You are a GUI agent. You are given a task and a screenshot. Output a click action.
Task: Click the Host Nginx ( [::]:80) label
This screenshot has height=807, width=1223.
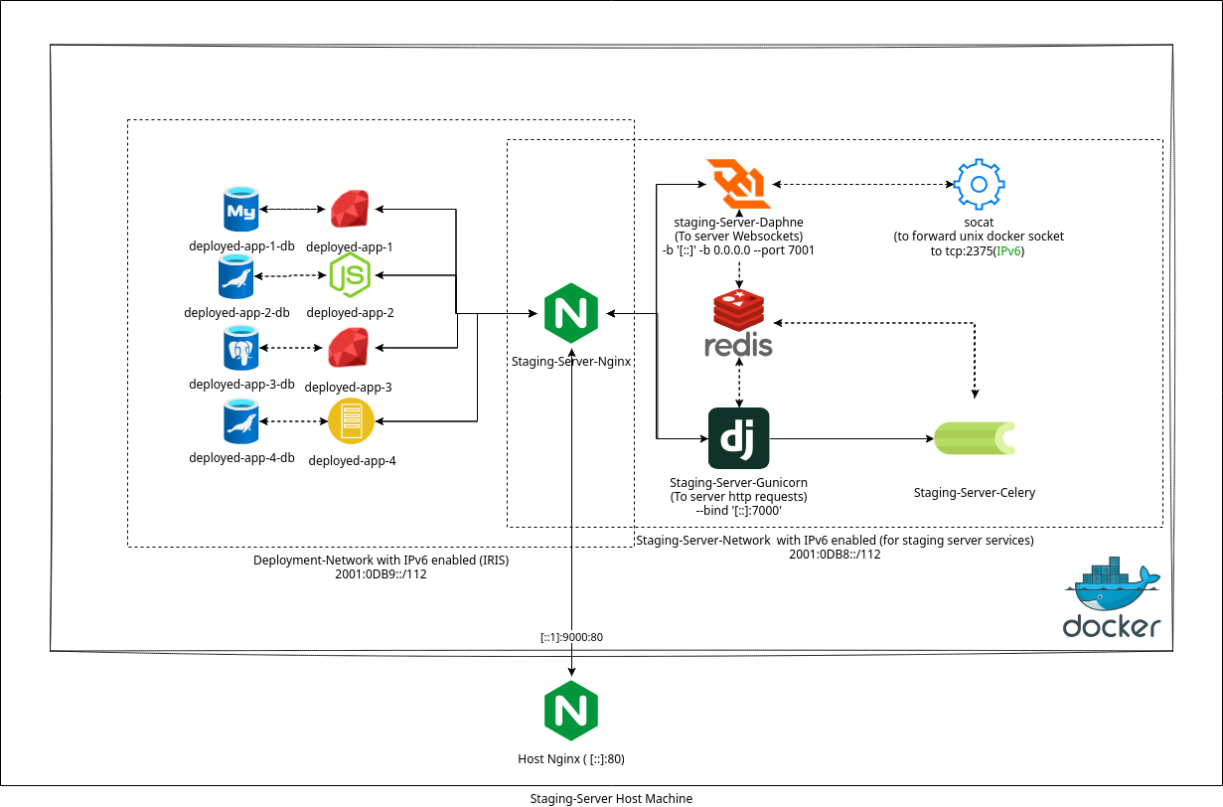[571, 759]
